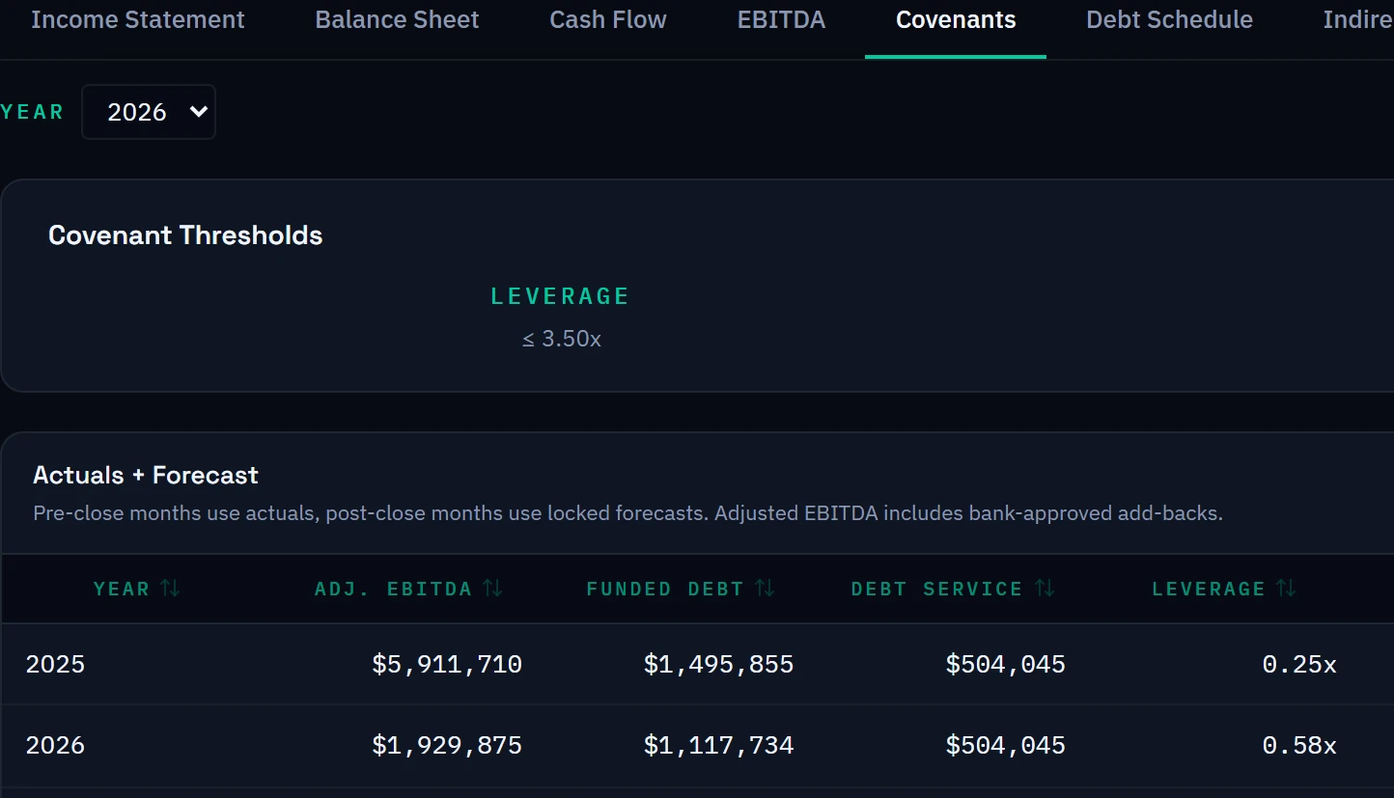Open the Year 2026 dropdown
The height and width of the screenshot is (798, 1394).
pyautogui.click(x=149, y=112)
